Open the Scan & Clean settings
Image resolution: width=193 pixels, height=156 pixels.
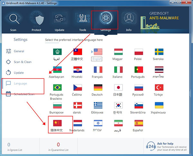[x=19, y=62]
